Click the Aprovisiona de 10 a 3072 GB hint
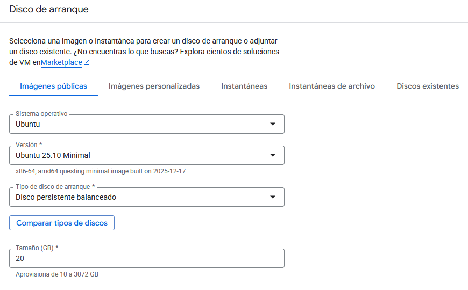468x290 pixels. [x=57, y=274]
